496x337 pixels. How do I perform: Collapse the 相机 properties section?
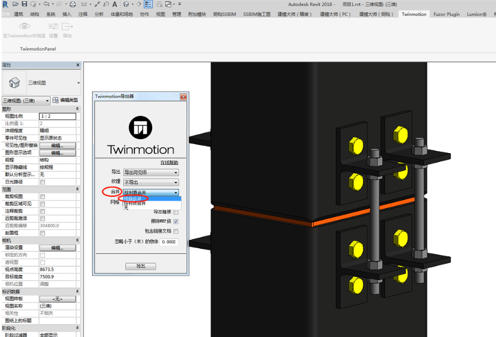pyautogui.click(x=77, y=240)
